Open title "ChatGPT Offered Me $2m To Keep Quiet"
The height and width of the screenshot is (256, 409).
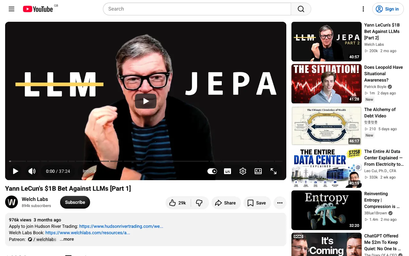[383, 242]
